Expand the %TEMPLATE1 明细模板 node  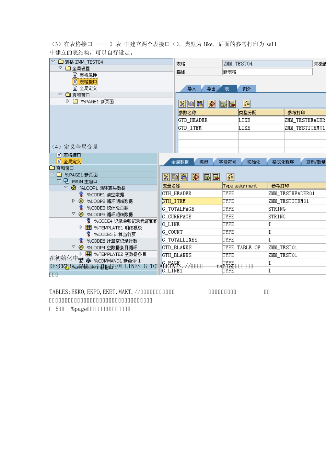[81, 227]
